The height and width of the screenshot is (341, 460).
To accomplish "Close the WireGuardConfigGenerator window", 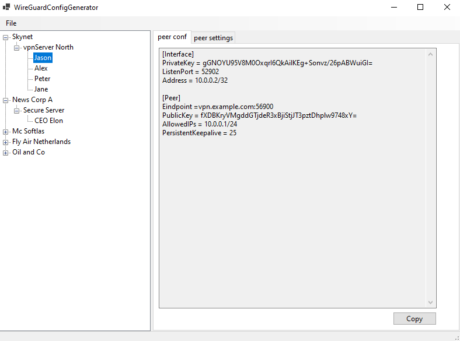I will click(447, 8).
